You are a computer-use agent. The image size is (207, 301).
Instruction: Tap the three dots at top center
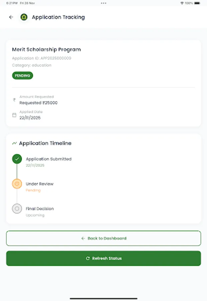[104, 3]
